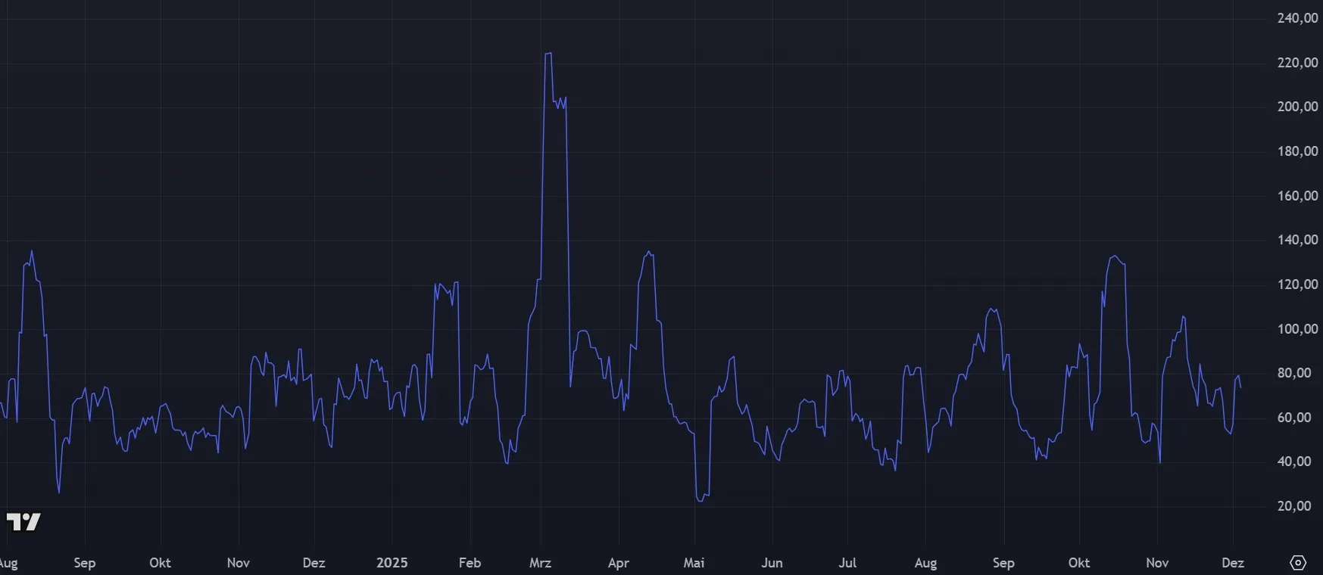The height and width of the screenshot is (575, 1323).
Task: Click the Dez label at right end of axis
Action: 1233,563
